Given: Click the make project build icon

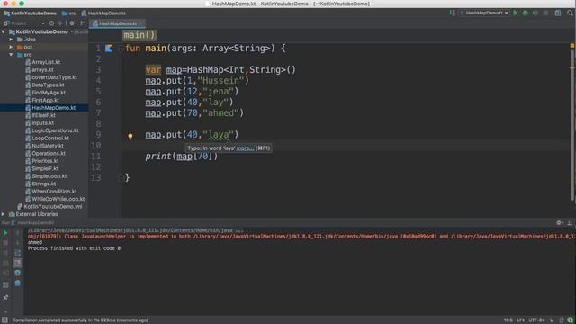Looking at the screenshot, I should [452, 13].
